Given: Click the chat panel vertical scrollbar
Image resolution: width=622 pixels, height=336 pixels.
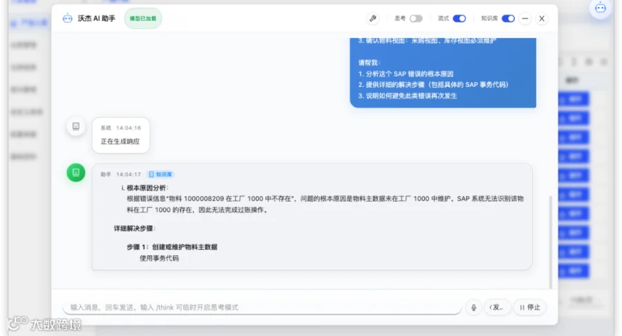Looking at the screenshot, I should (550, 241).
